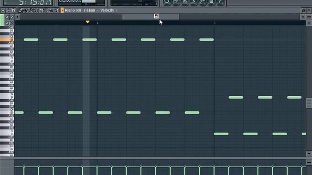
Task: Toggle the portamento triangle button
Action: (7, 17)
